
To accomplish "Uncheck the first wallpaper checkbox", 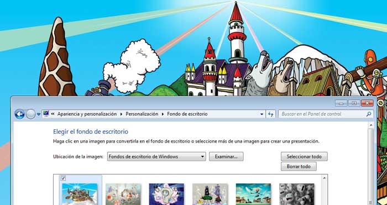I will [63, 178].
